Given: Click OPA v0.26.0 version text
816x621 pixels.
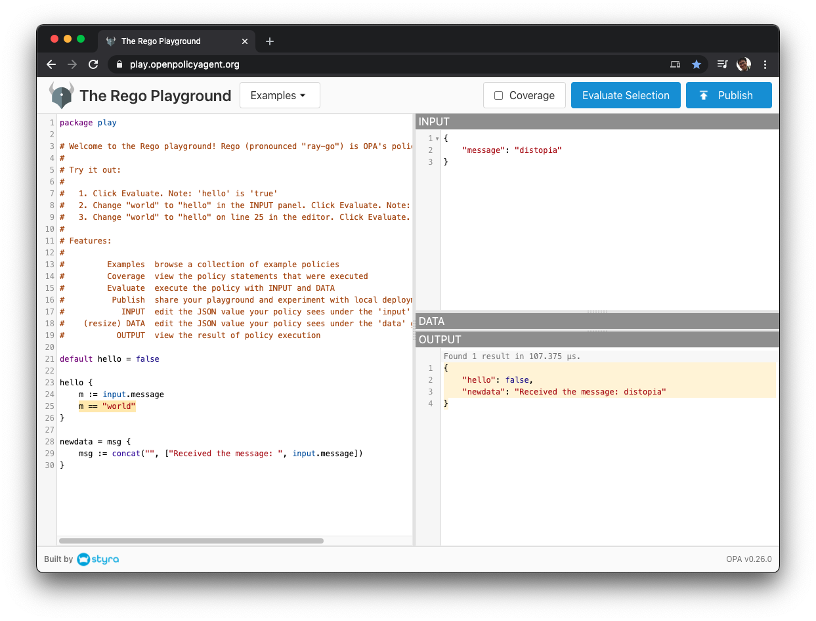Looking at the screenshot, I should pyautogui.click(x=749, y=559).
